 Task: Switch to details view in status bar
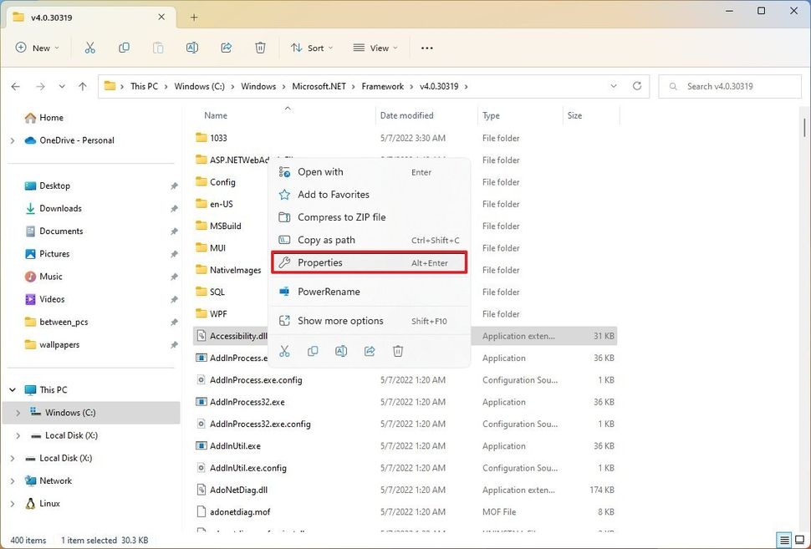pos(783,540)
